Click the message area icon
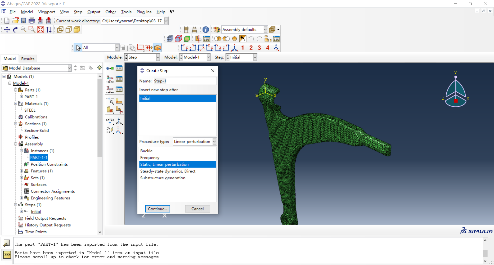 [6, 243]
